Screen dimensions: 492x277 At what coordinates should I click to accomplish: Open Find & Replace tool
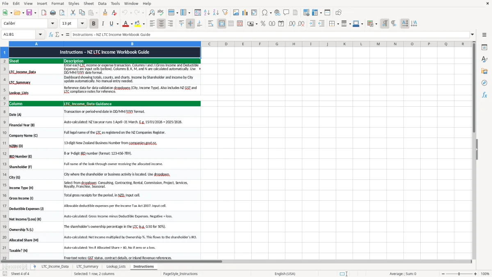pyautogui.click(x=152, y=13)
